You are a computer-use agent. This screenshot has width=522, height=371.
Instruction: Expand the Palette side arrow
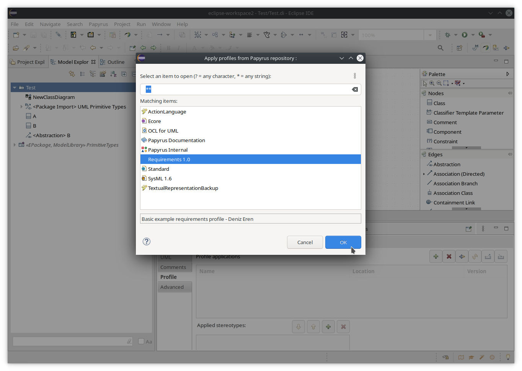click(x=507, y=74)
